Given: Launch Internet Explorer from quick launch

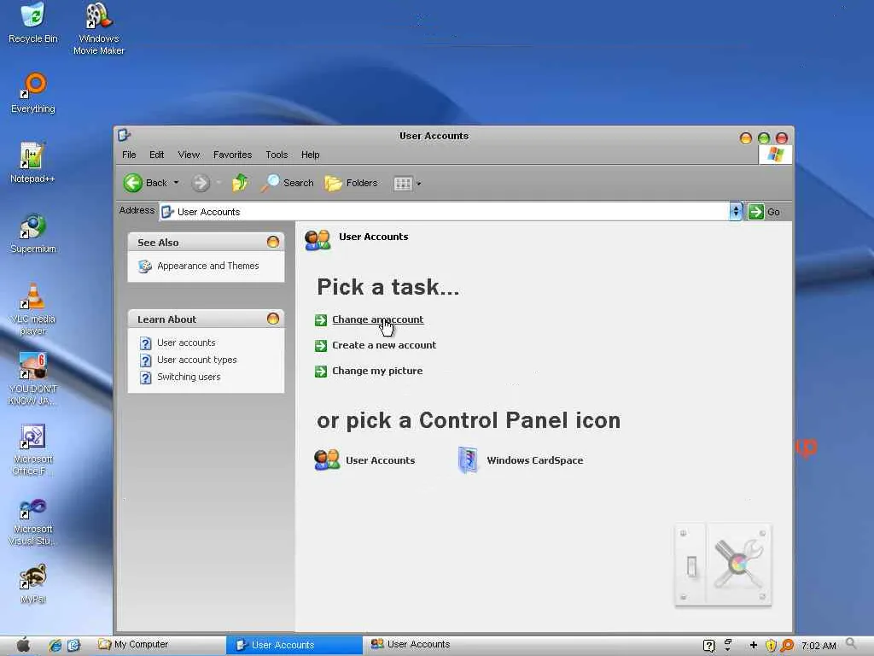Looking at the screenshot, I should [x=55, y=646].
